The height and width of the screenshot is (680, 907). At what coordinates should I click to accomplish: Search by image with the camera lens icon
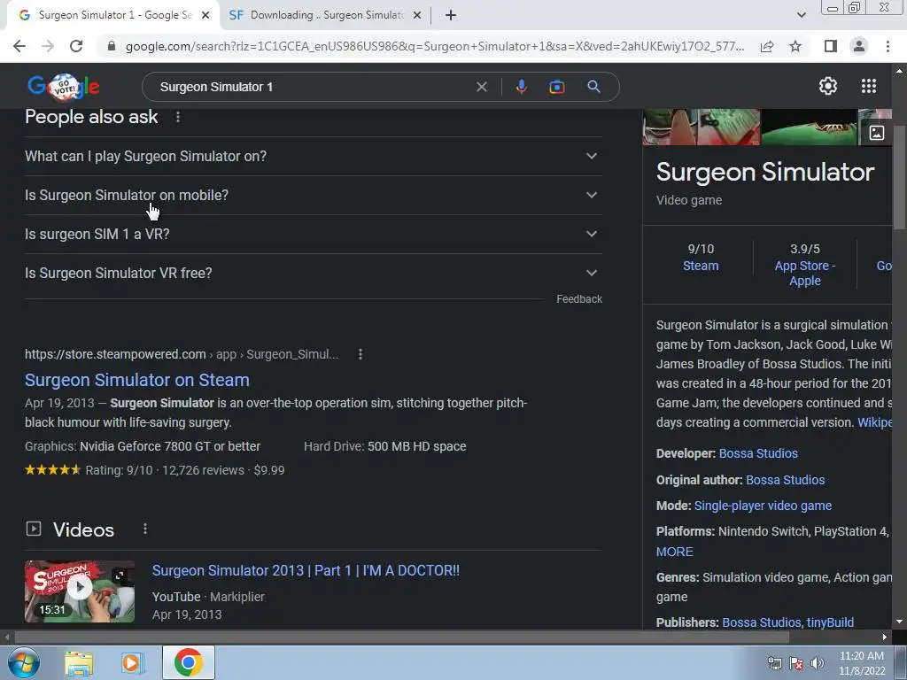pos(556,87)
